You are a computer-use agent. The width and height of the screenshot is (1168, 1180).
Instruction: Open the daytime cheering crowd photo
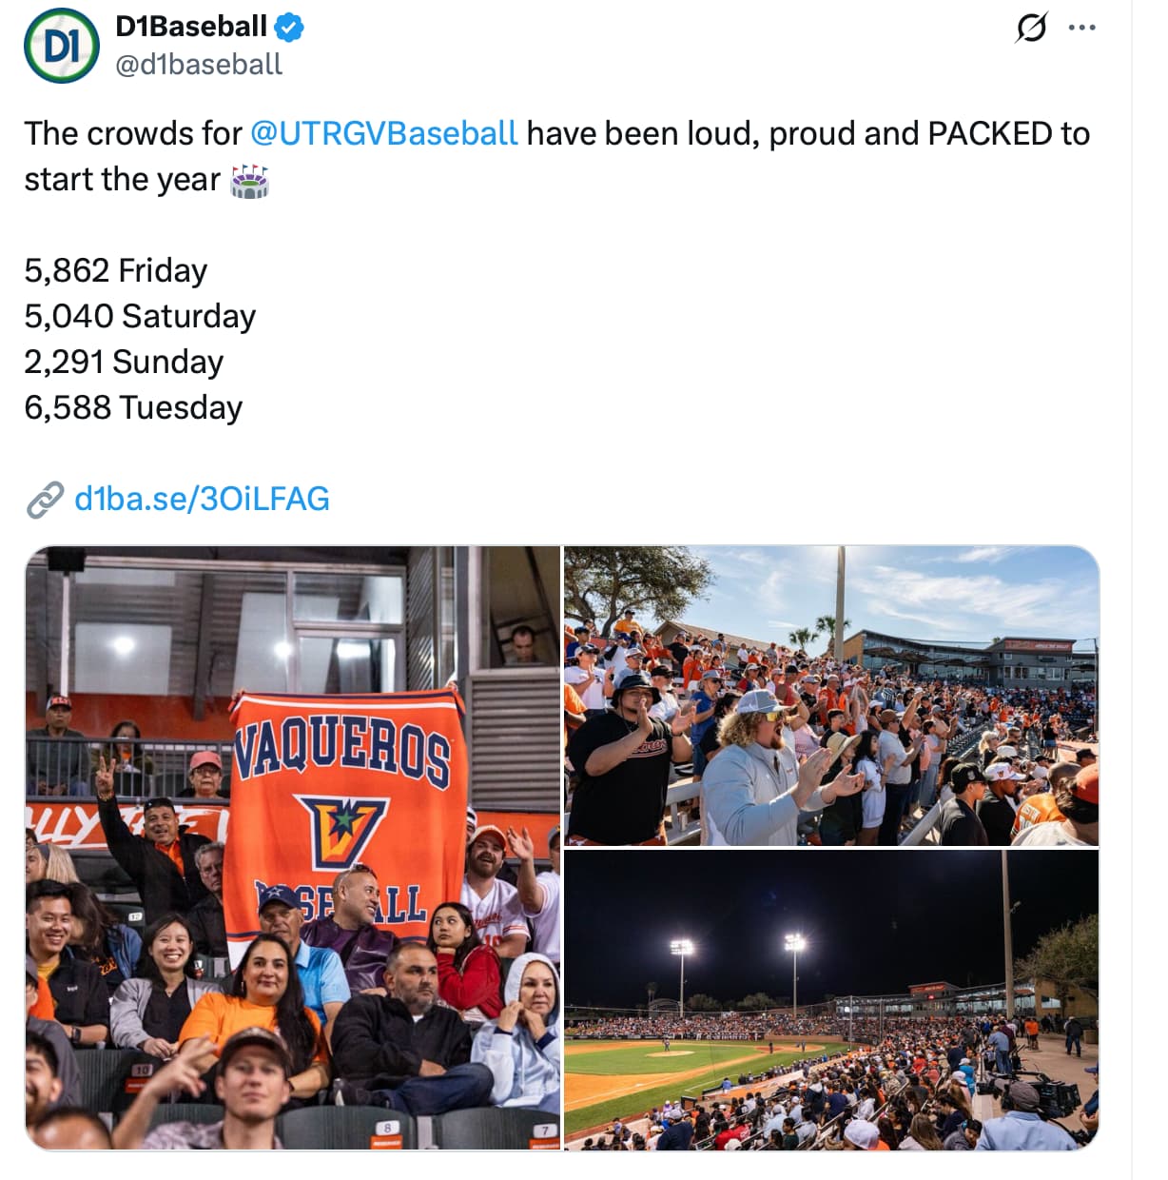[830, 696]
